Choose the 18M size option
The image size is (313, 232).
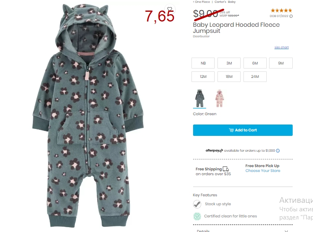click(229, 77)
